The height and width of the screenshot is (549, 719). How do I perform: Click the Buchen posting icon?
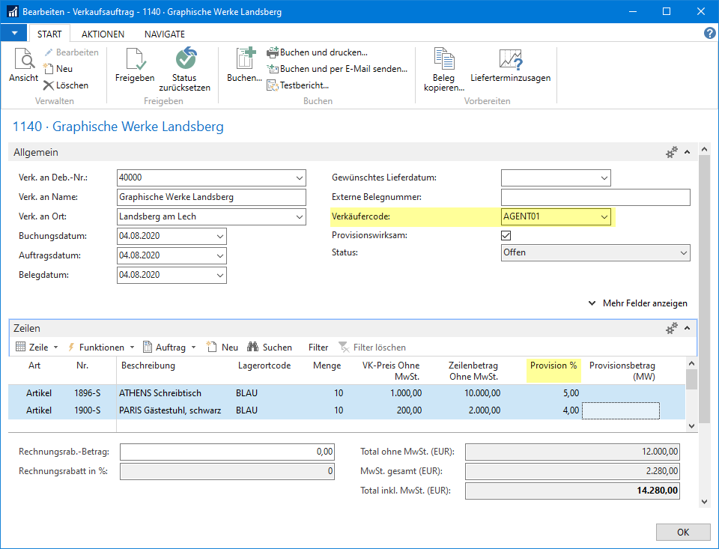point(245,60)
